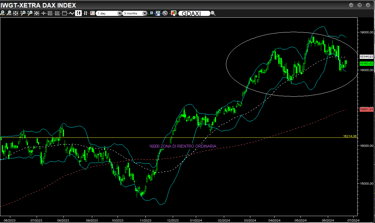This screenshot has width=375, height=223.
Task: Click the 'IWGT-XETRA DAX INDEX' window title
Action: (x=38, y=5)
